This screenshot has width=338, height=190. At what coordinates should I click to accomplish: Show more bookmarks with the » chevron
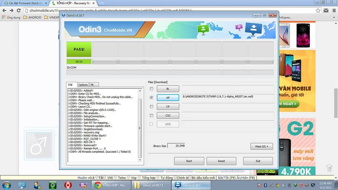coord(334,17)
